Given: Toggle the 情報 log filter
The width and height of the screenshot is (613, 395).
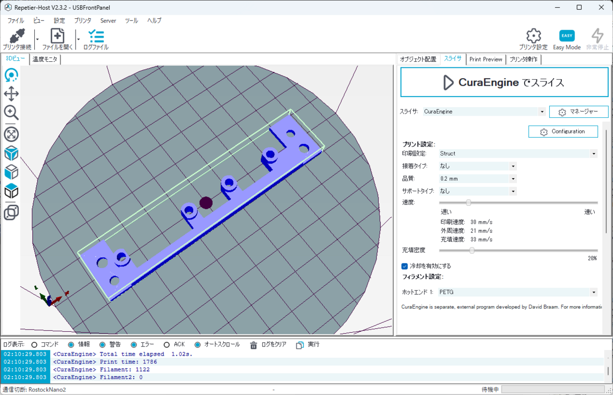Looking at the screenshot, I should [71, 345].
